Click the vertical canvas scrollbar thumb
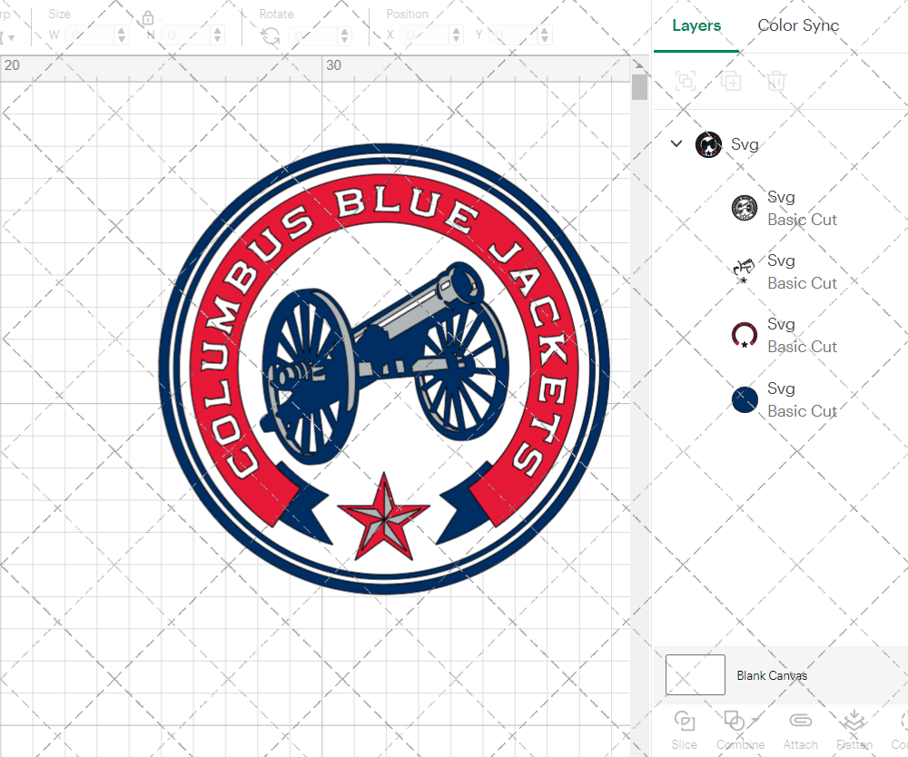908x757 pixels. coord(639,87)
